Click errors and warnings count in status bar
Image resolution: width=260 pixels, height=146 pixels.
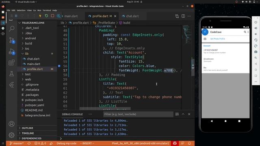(40, 143)
